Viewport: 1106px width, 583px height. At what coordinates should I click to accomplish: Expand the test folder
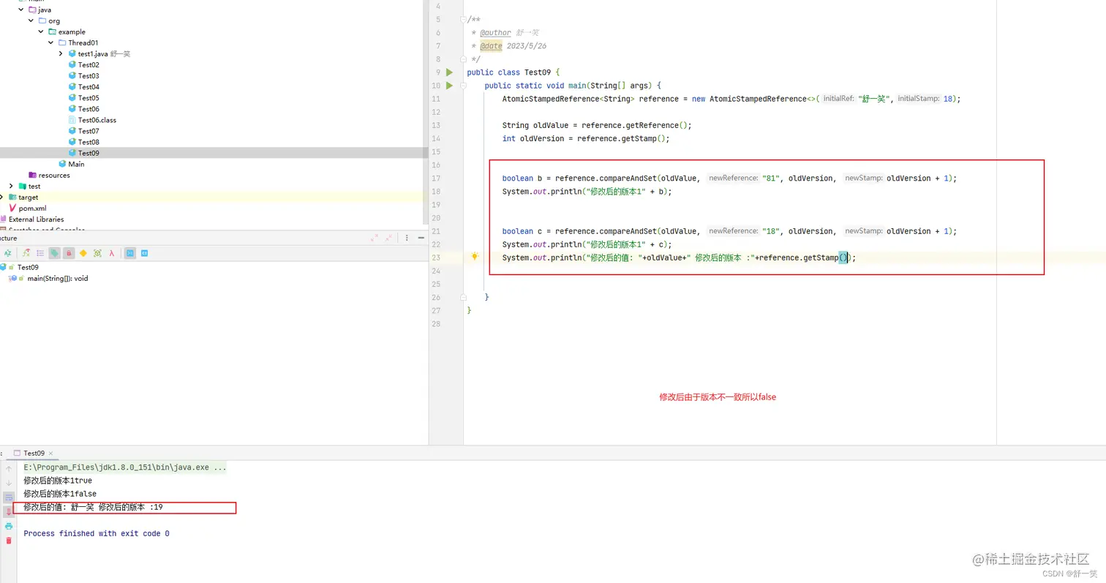(x=11, y=186)
